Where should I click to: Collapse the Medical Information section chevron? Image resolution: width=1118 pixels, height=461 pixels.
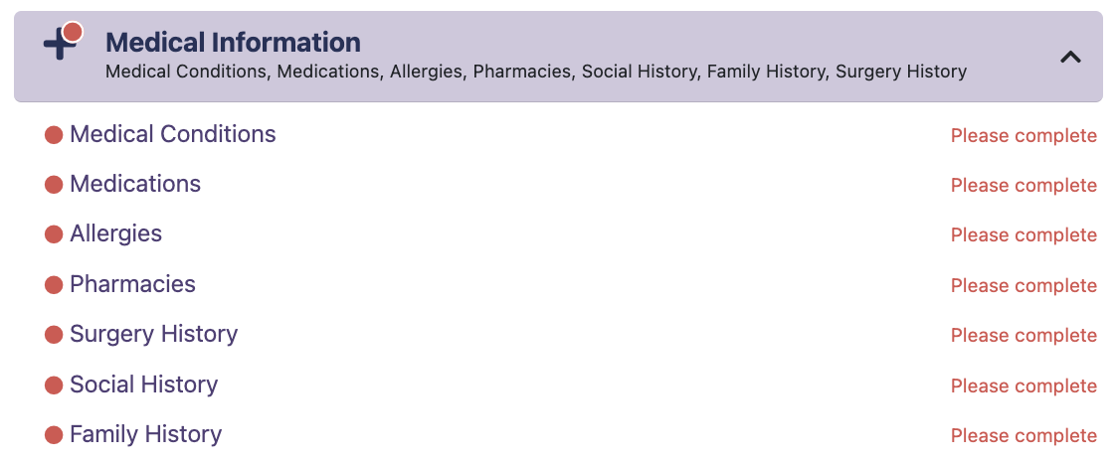click(1070, 58)
